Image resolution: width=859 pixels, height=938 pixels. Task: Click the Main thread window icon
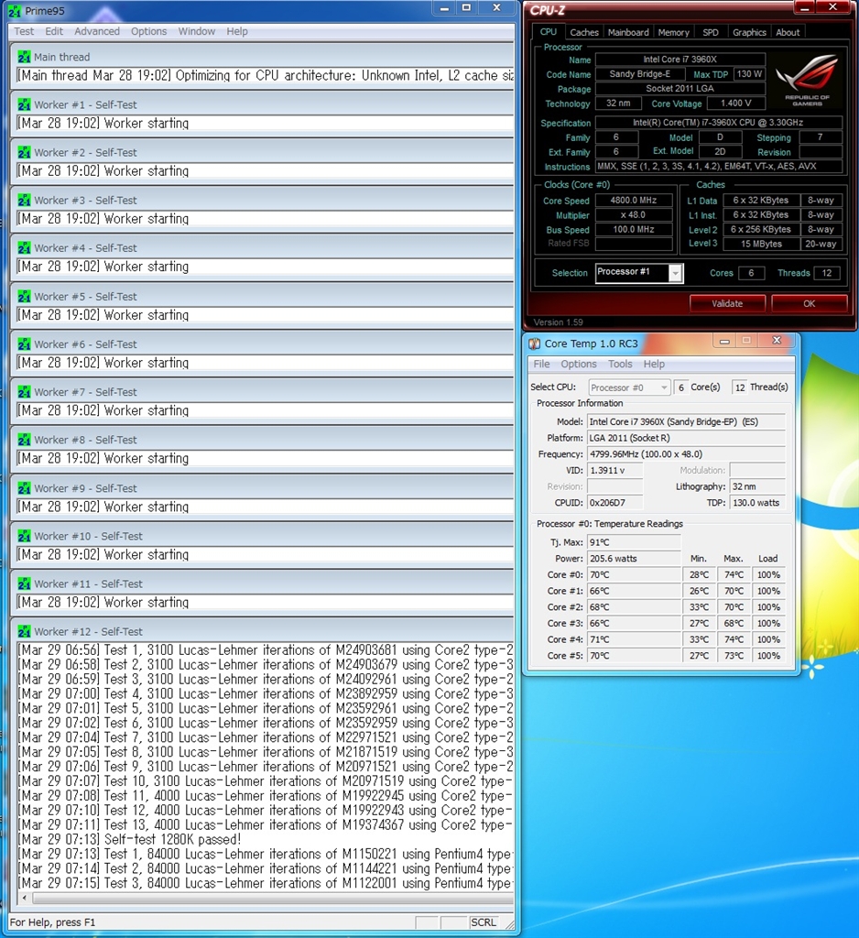tap(25, 57)
